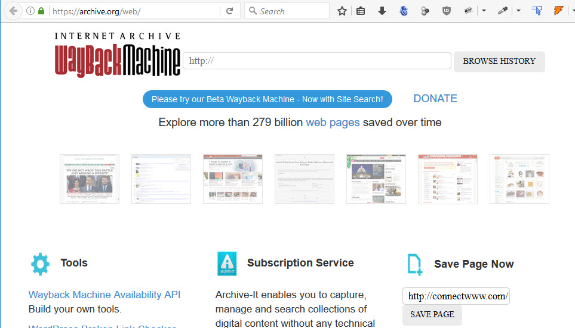Image resolution: width=575 pixels, height=328 pixels.
Task: Click the blue swirl extension icon
Action: click(x=404, y=11)
